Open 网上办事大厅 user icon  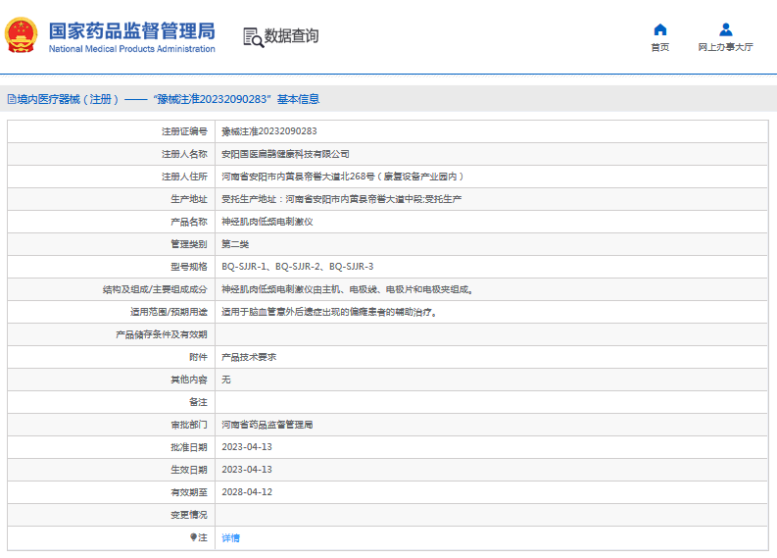[x=726, y=29]
